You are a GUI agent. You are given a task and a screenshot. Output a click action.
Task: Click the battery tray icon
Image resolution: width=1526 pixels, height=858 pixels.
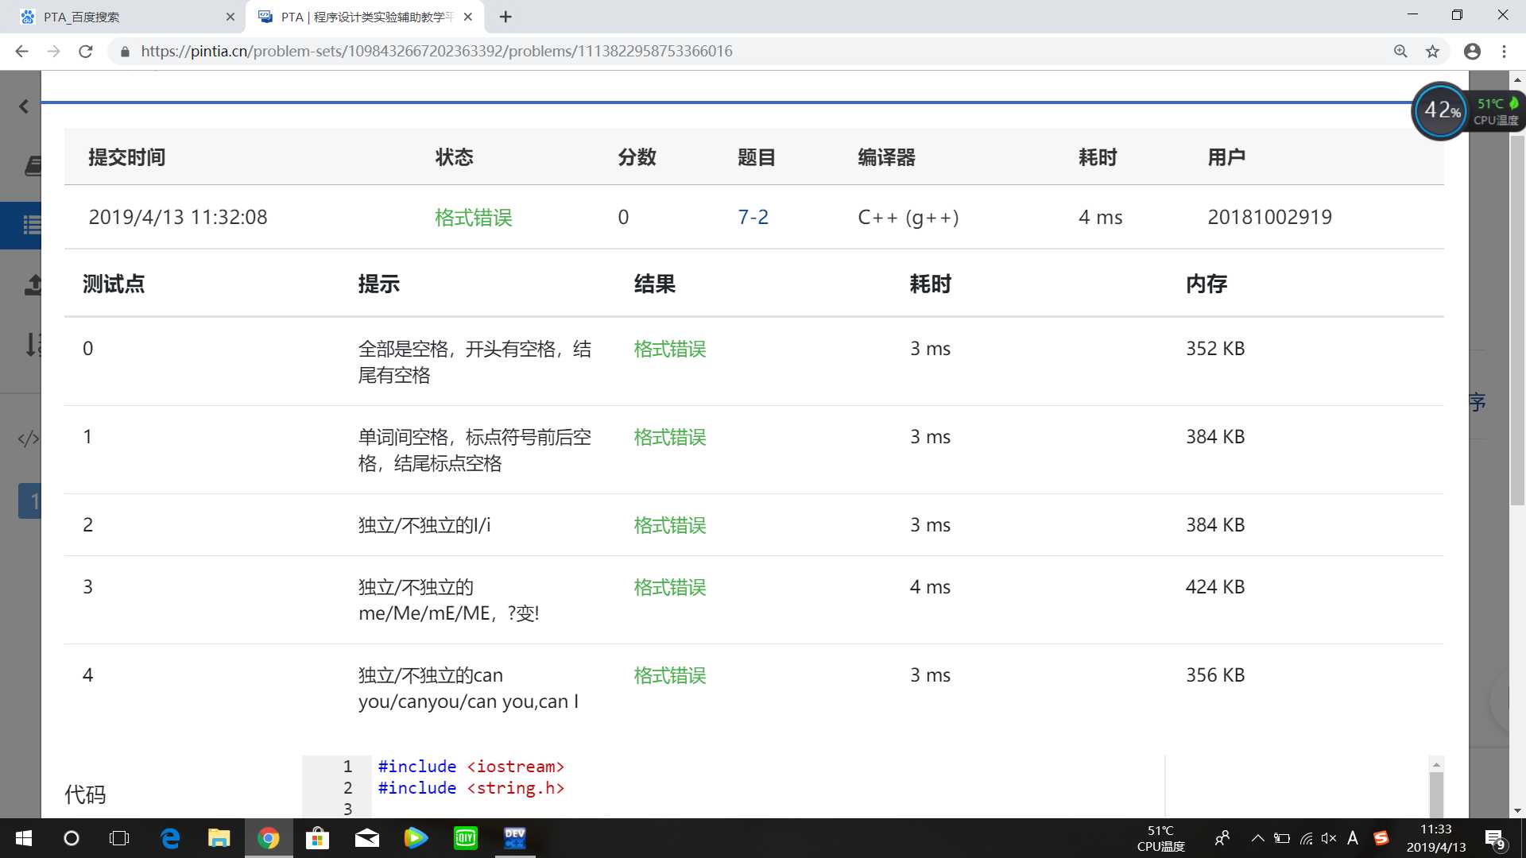1282,838
